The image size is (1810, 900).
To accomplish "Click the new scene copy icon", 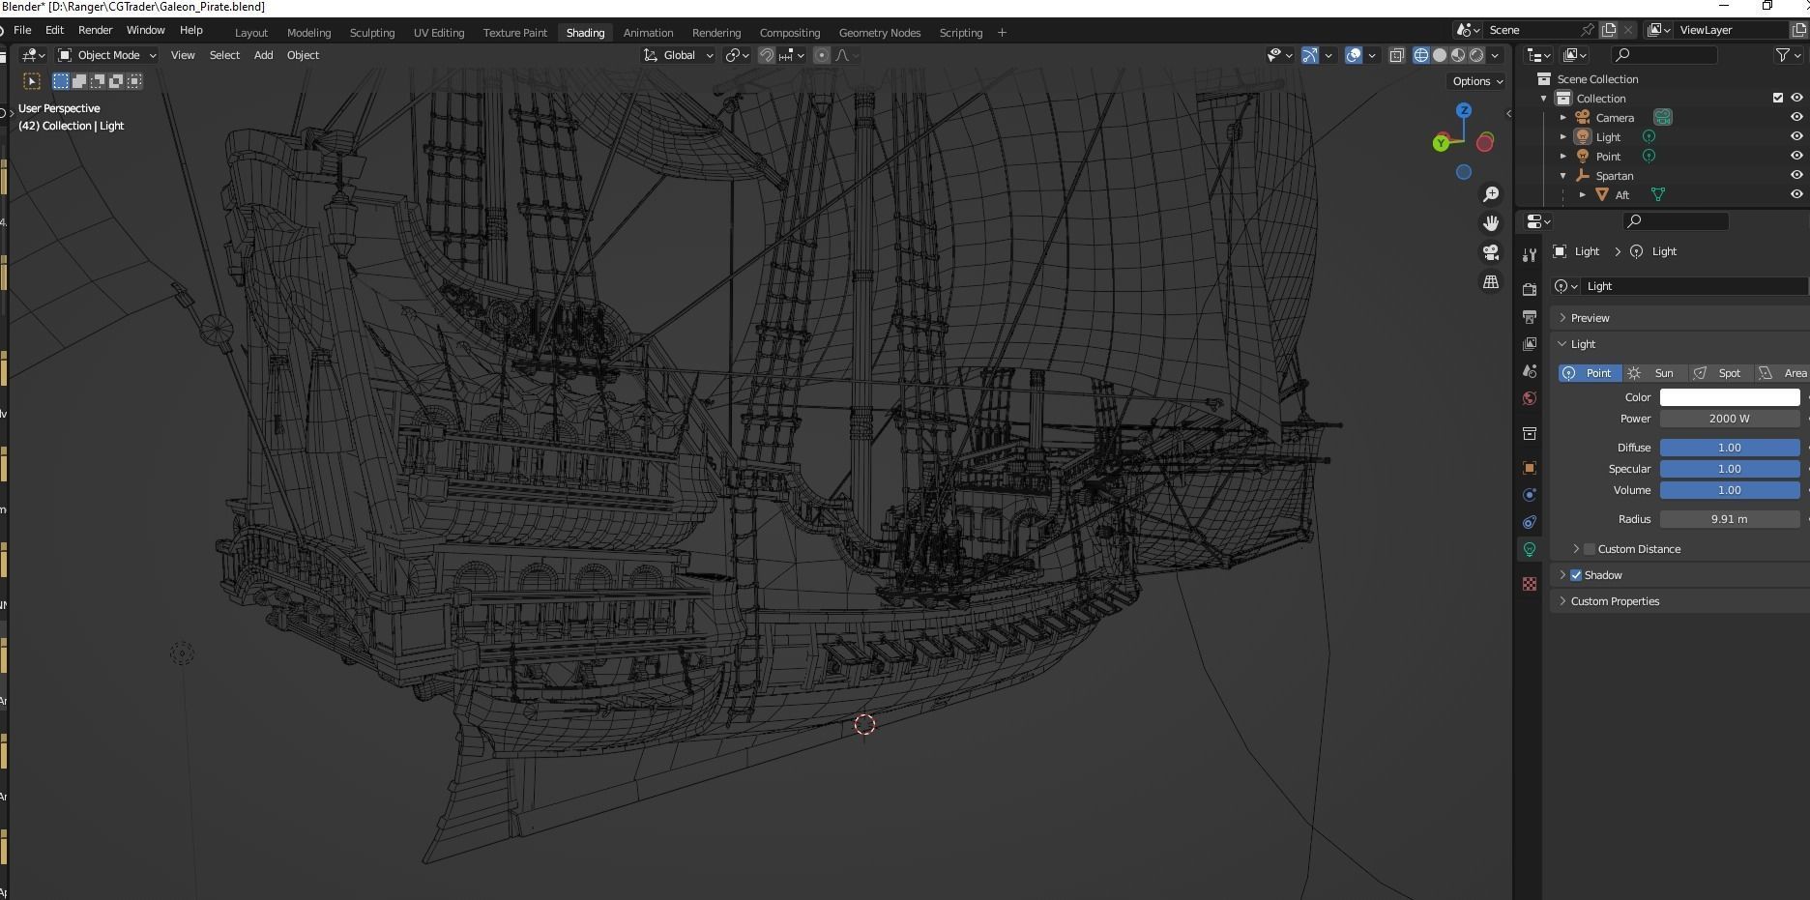I will (1609, 30).
